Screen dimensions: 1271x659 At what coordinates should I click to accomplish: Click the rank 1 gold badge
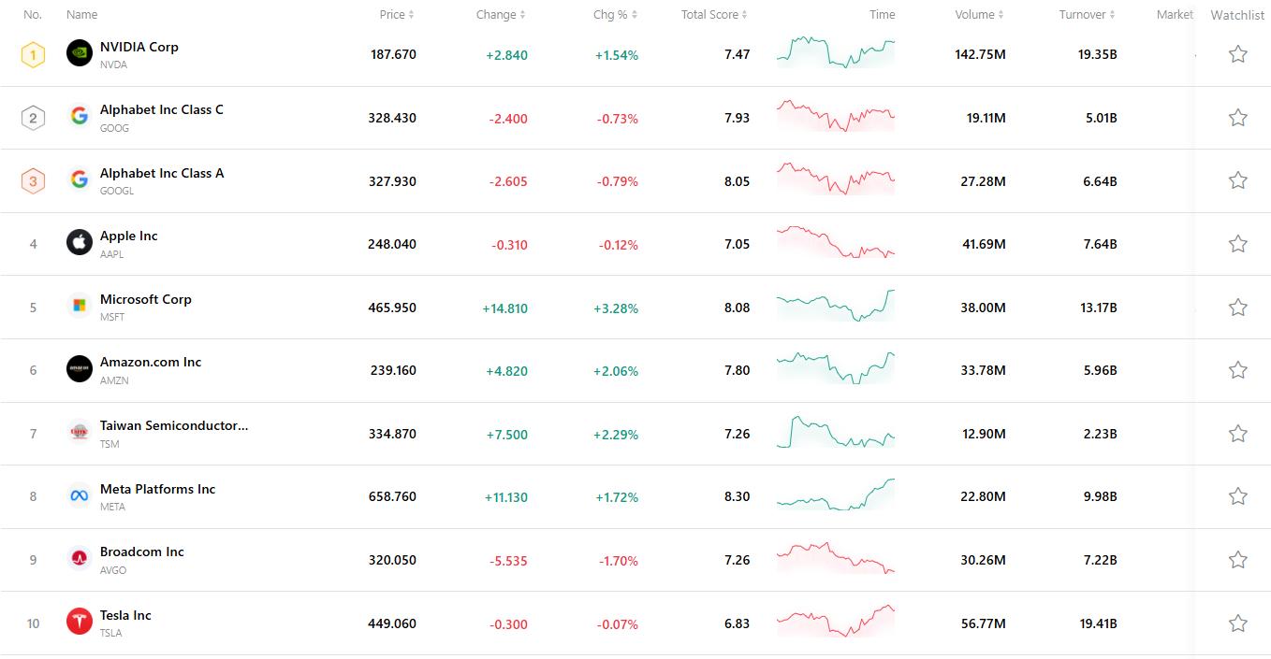point(33,54)
